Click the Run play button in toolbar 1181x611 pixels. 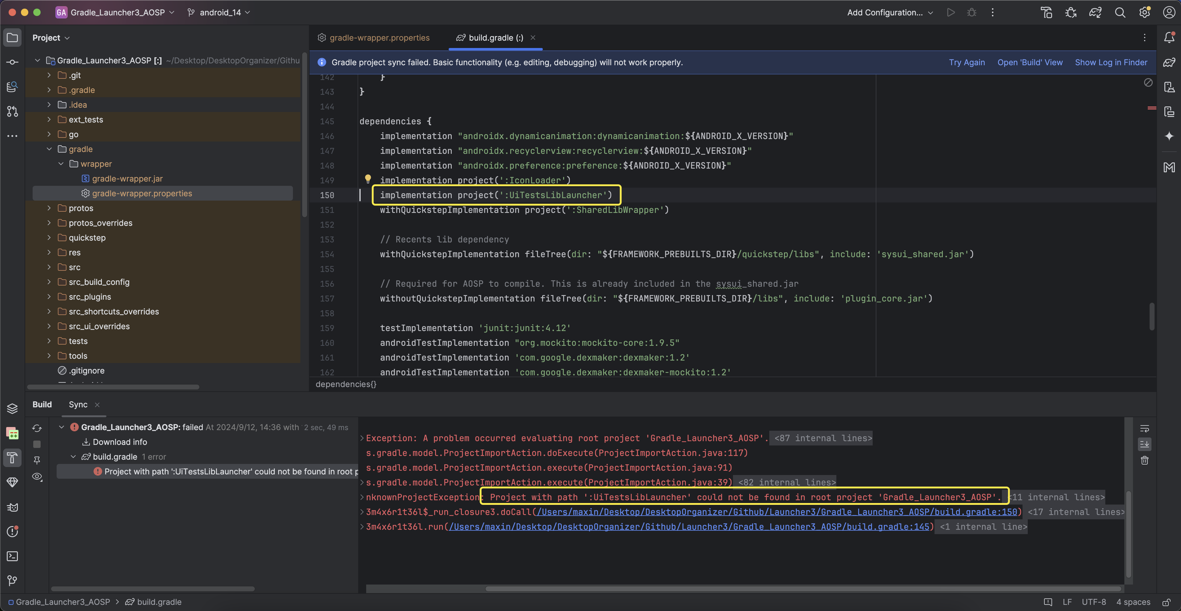pyautogui.click(x=951, y=12)
